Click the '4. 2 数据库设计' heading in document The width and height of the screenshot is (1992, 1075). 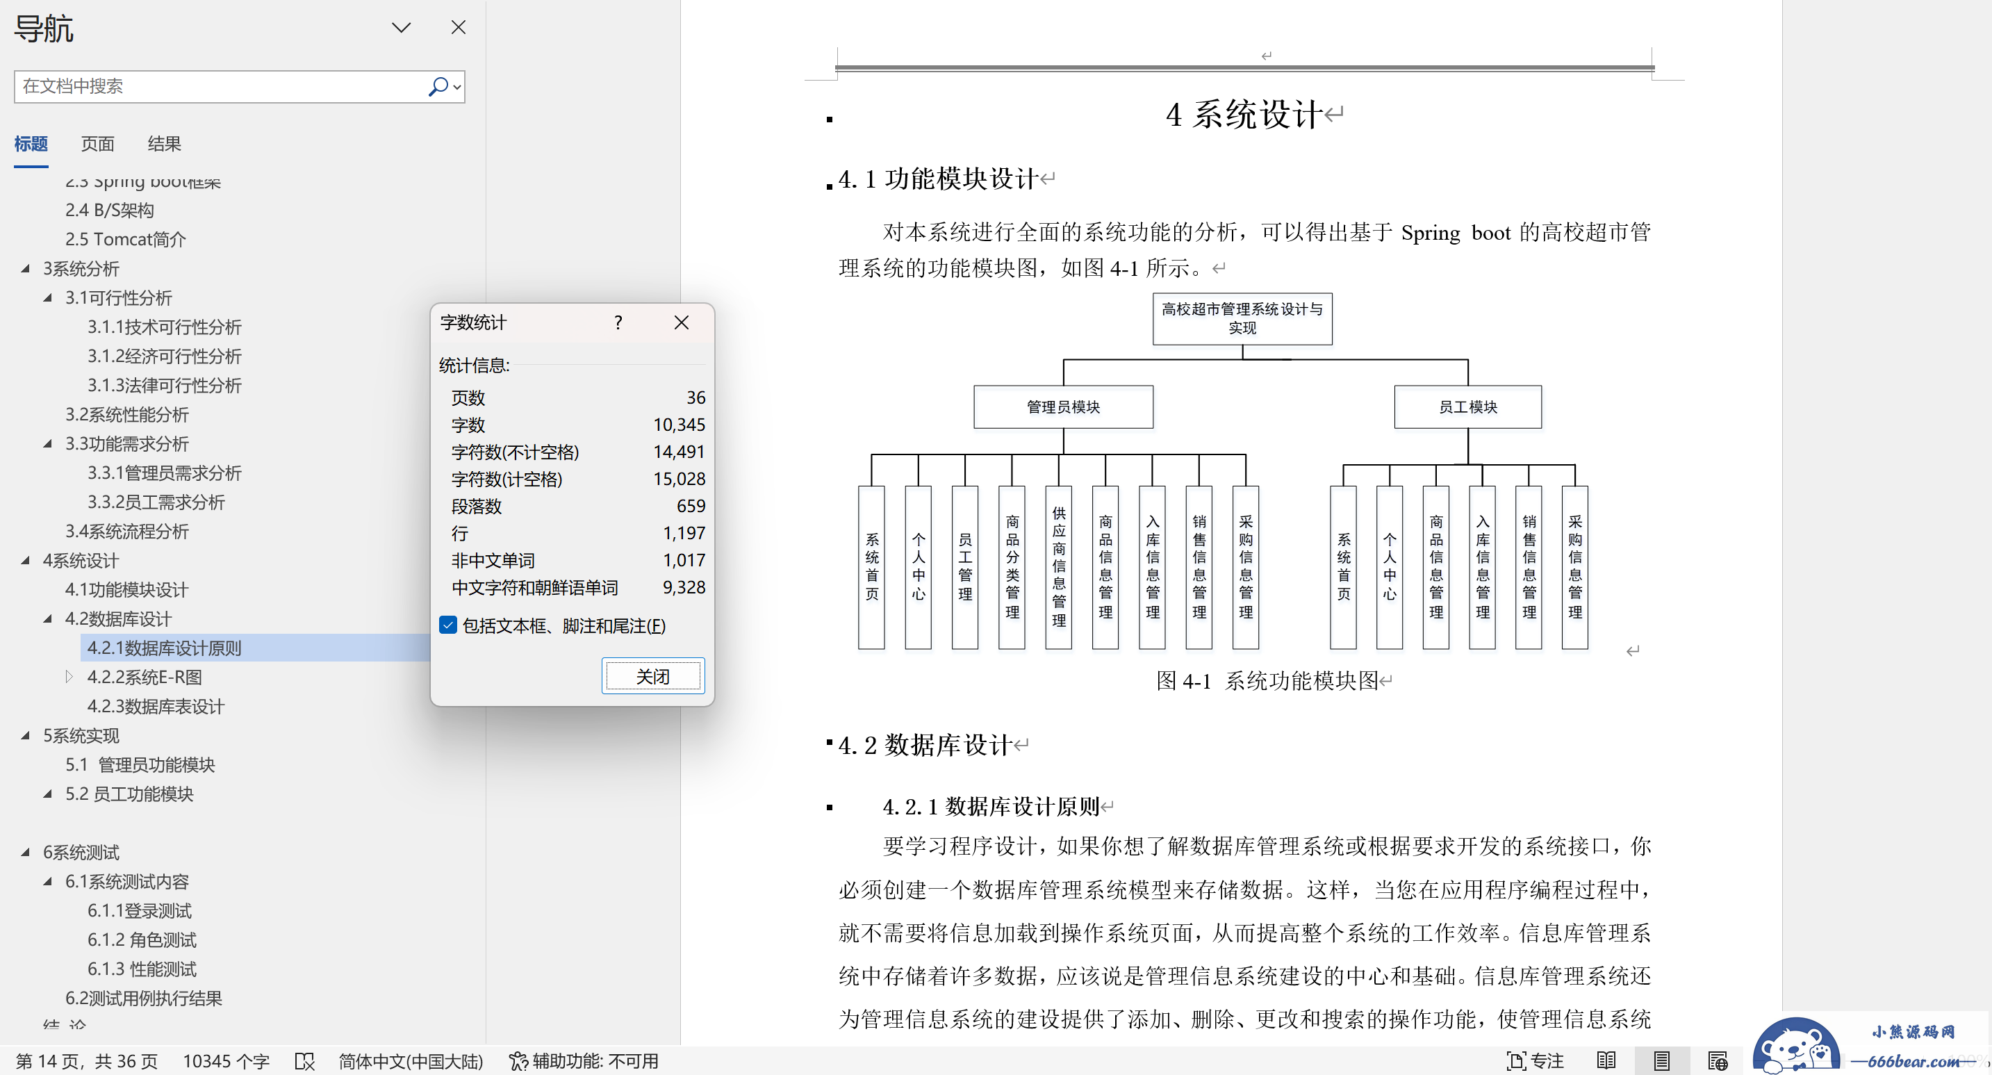tap(925, 746)
